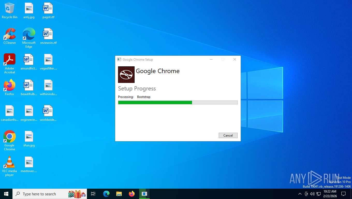Image resolution: width=352 pixels, height=199 pixels.
Task: Select the canadianfu image file icon
Action: pos(10,113)
